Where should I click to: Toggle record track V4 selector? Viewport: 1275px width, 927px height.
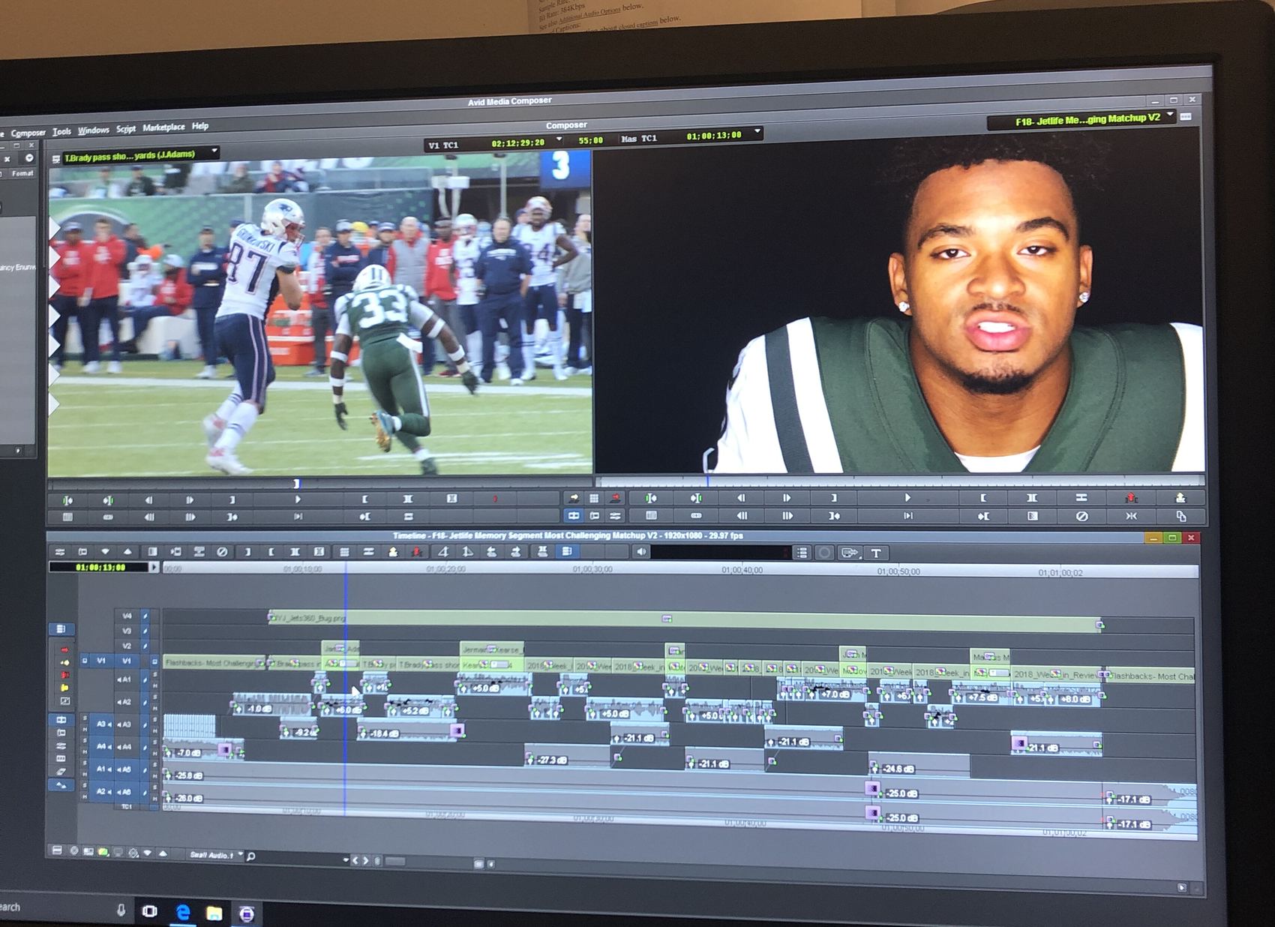point(127,616)
